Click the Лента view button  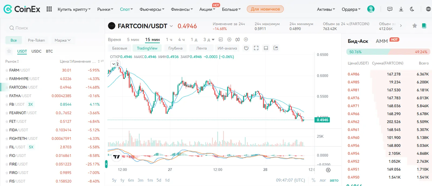[x=201, y=48]
